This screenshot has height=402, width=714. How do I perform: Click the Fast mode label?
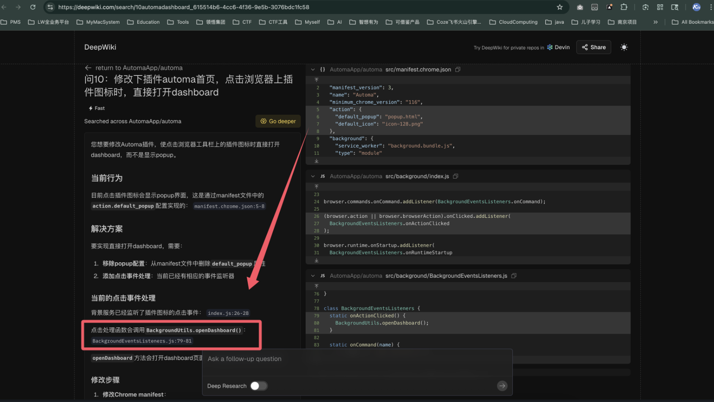coord(97,108)
